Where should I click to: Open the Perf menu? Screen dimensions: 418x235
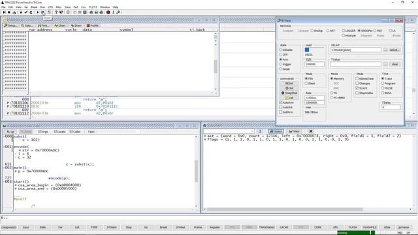pyautogui.click(x=76, y=7)
